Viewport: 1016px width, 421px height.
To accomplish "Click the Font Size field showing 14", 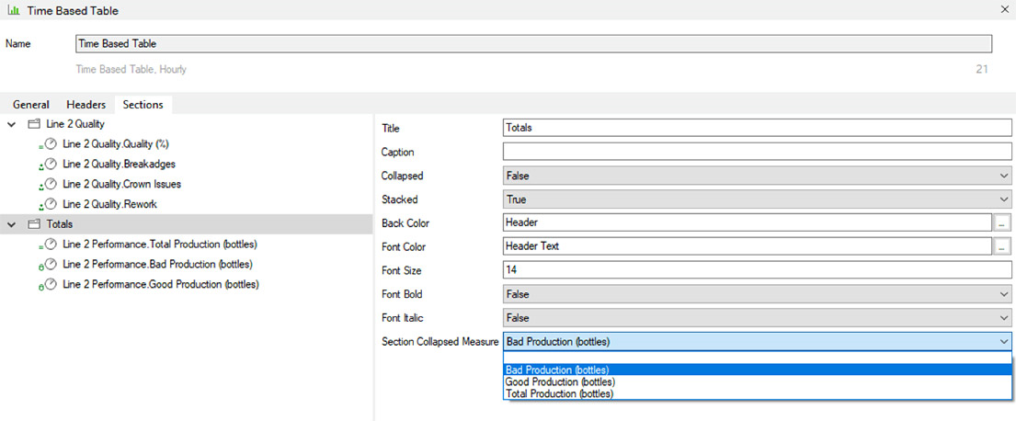I will pyautogui.click(x=757, y=270).
